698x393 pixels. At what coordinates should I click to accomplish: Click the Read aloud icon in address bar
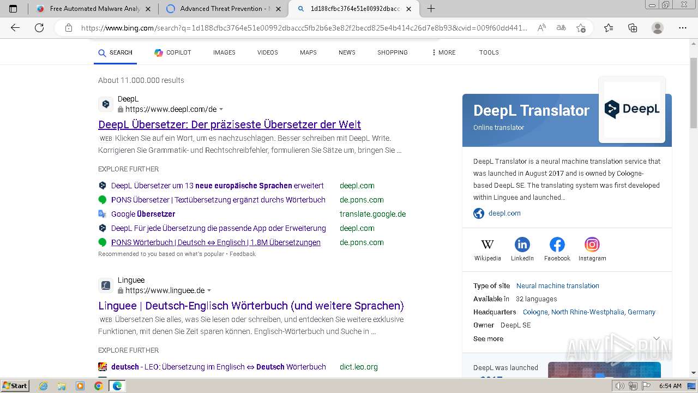pos(541,28)
